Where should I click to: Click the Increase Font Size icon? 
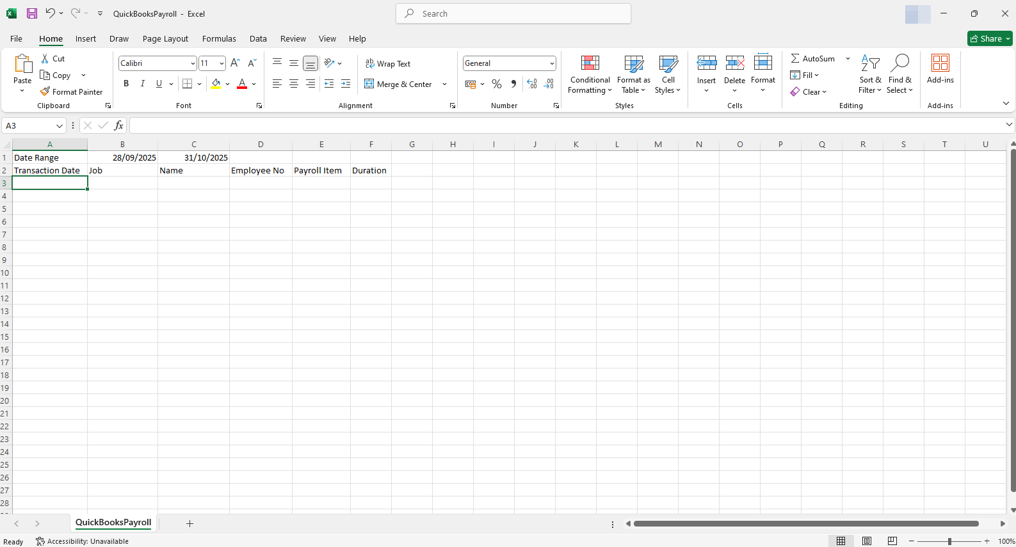(x=235, y=63)
